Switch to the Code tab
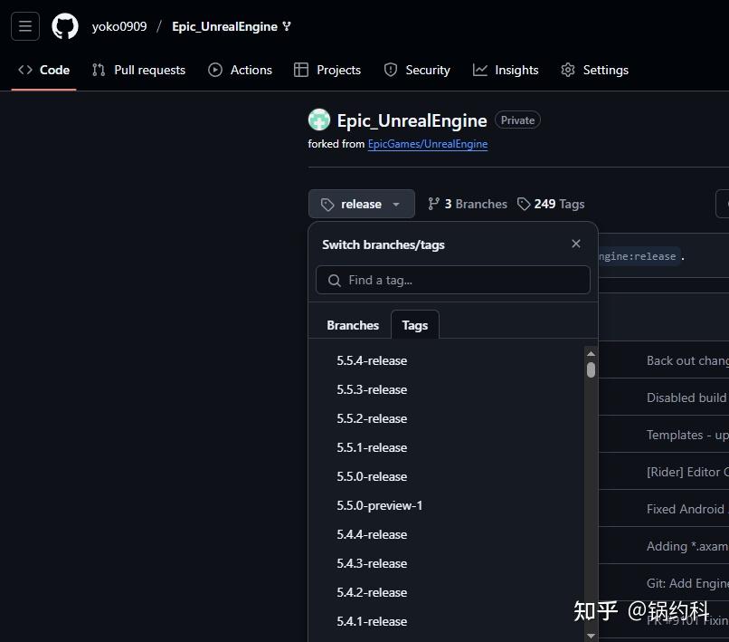This screenshot has height=642, width=729. [44, 70]
